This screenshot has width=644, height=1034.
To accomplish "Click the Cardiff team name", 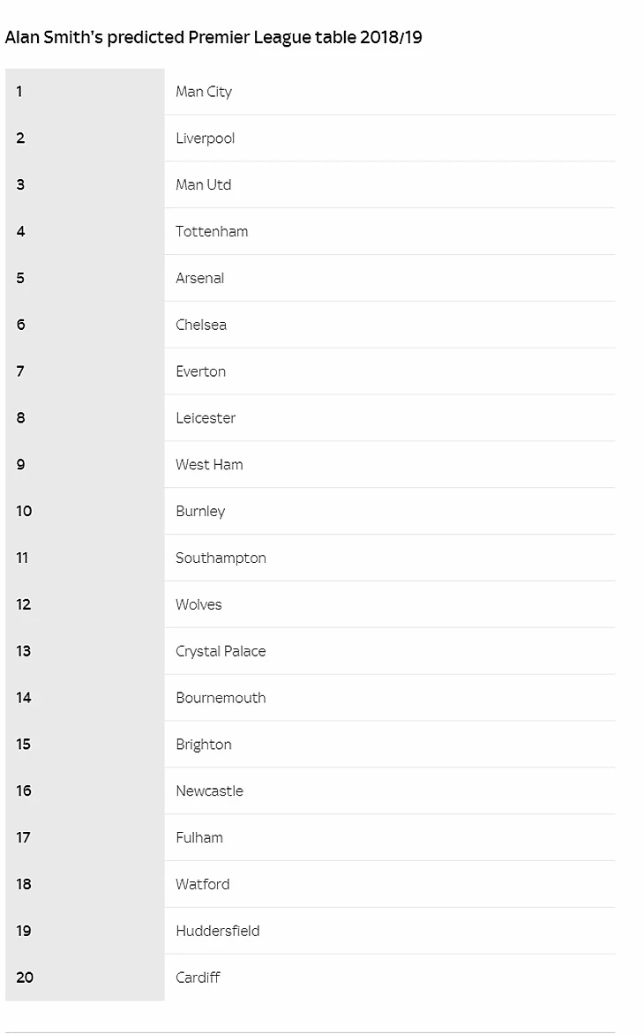I will click(x=198, y=978).
